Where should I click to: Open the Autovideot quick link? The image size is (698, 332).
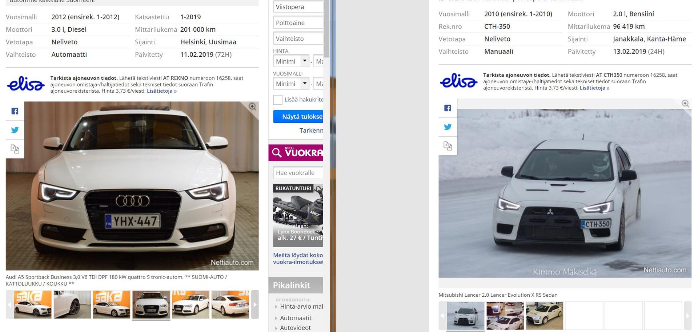[295, 328]
